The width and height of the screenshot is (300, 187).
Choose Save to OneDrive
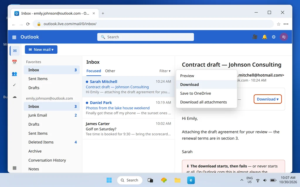pyautogui.click(x=207, y=93)
